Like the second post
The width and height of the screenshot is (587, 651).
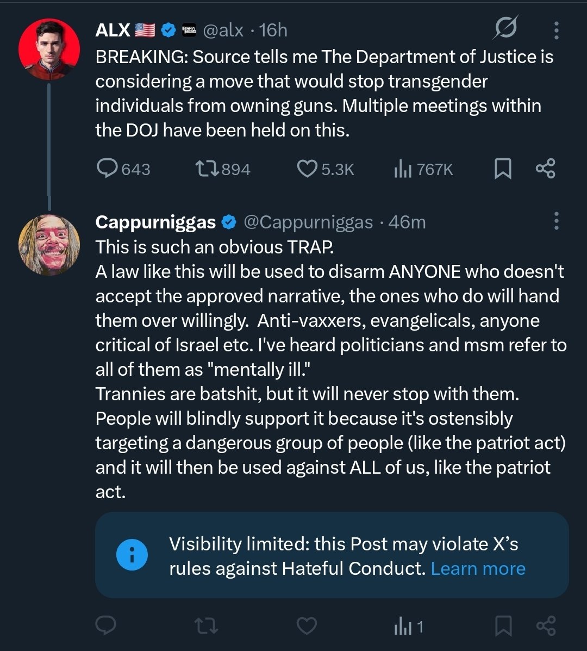[307, 625]
